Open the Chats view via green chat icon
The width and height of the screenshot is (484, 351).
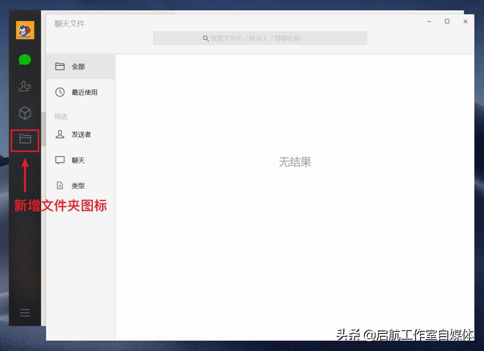pyautogui.click(x=25, y=59)
